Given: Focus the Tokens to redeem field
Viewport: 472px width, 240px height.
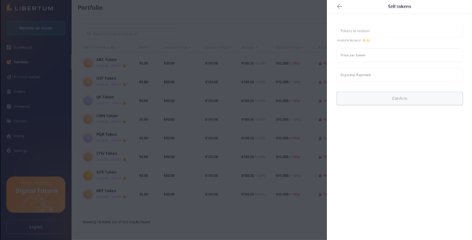Looking at the screenshot, I should point(399,31).
